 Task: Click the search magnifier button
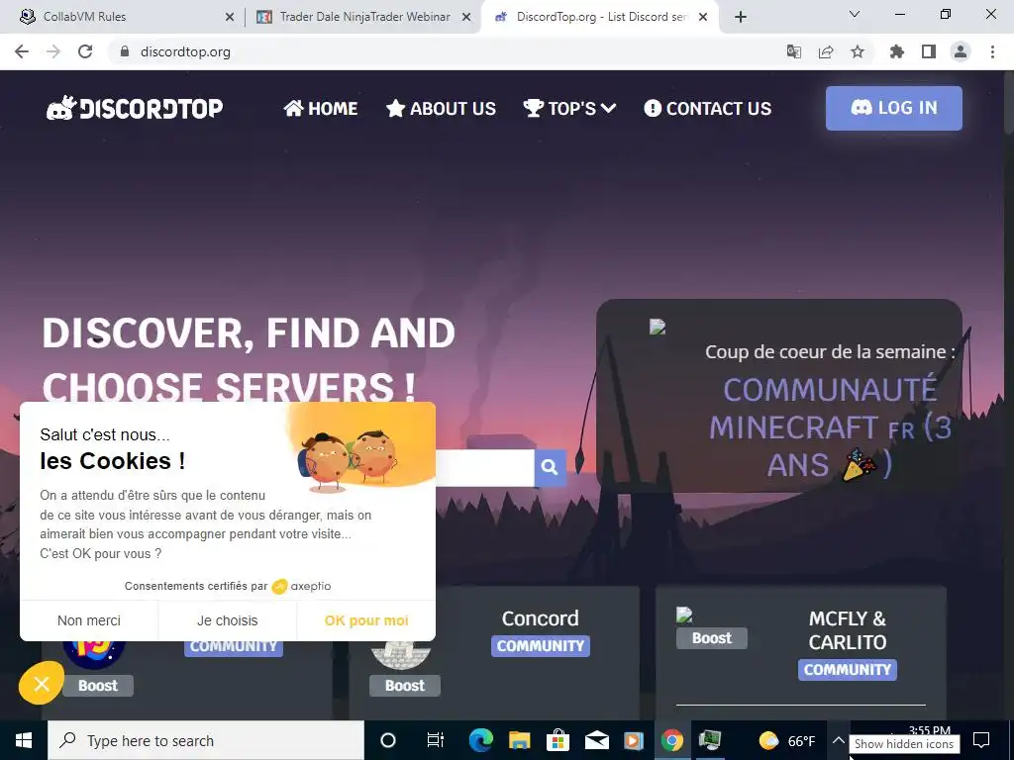551,467
